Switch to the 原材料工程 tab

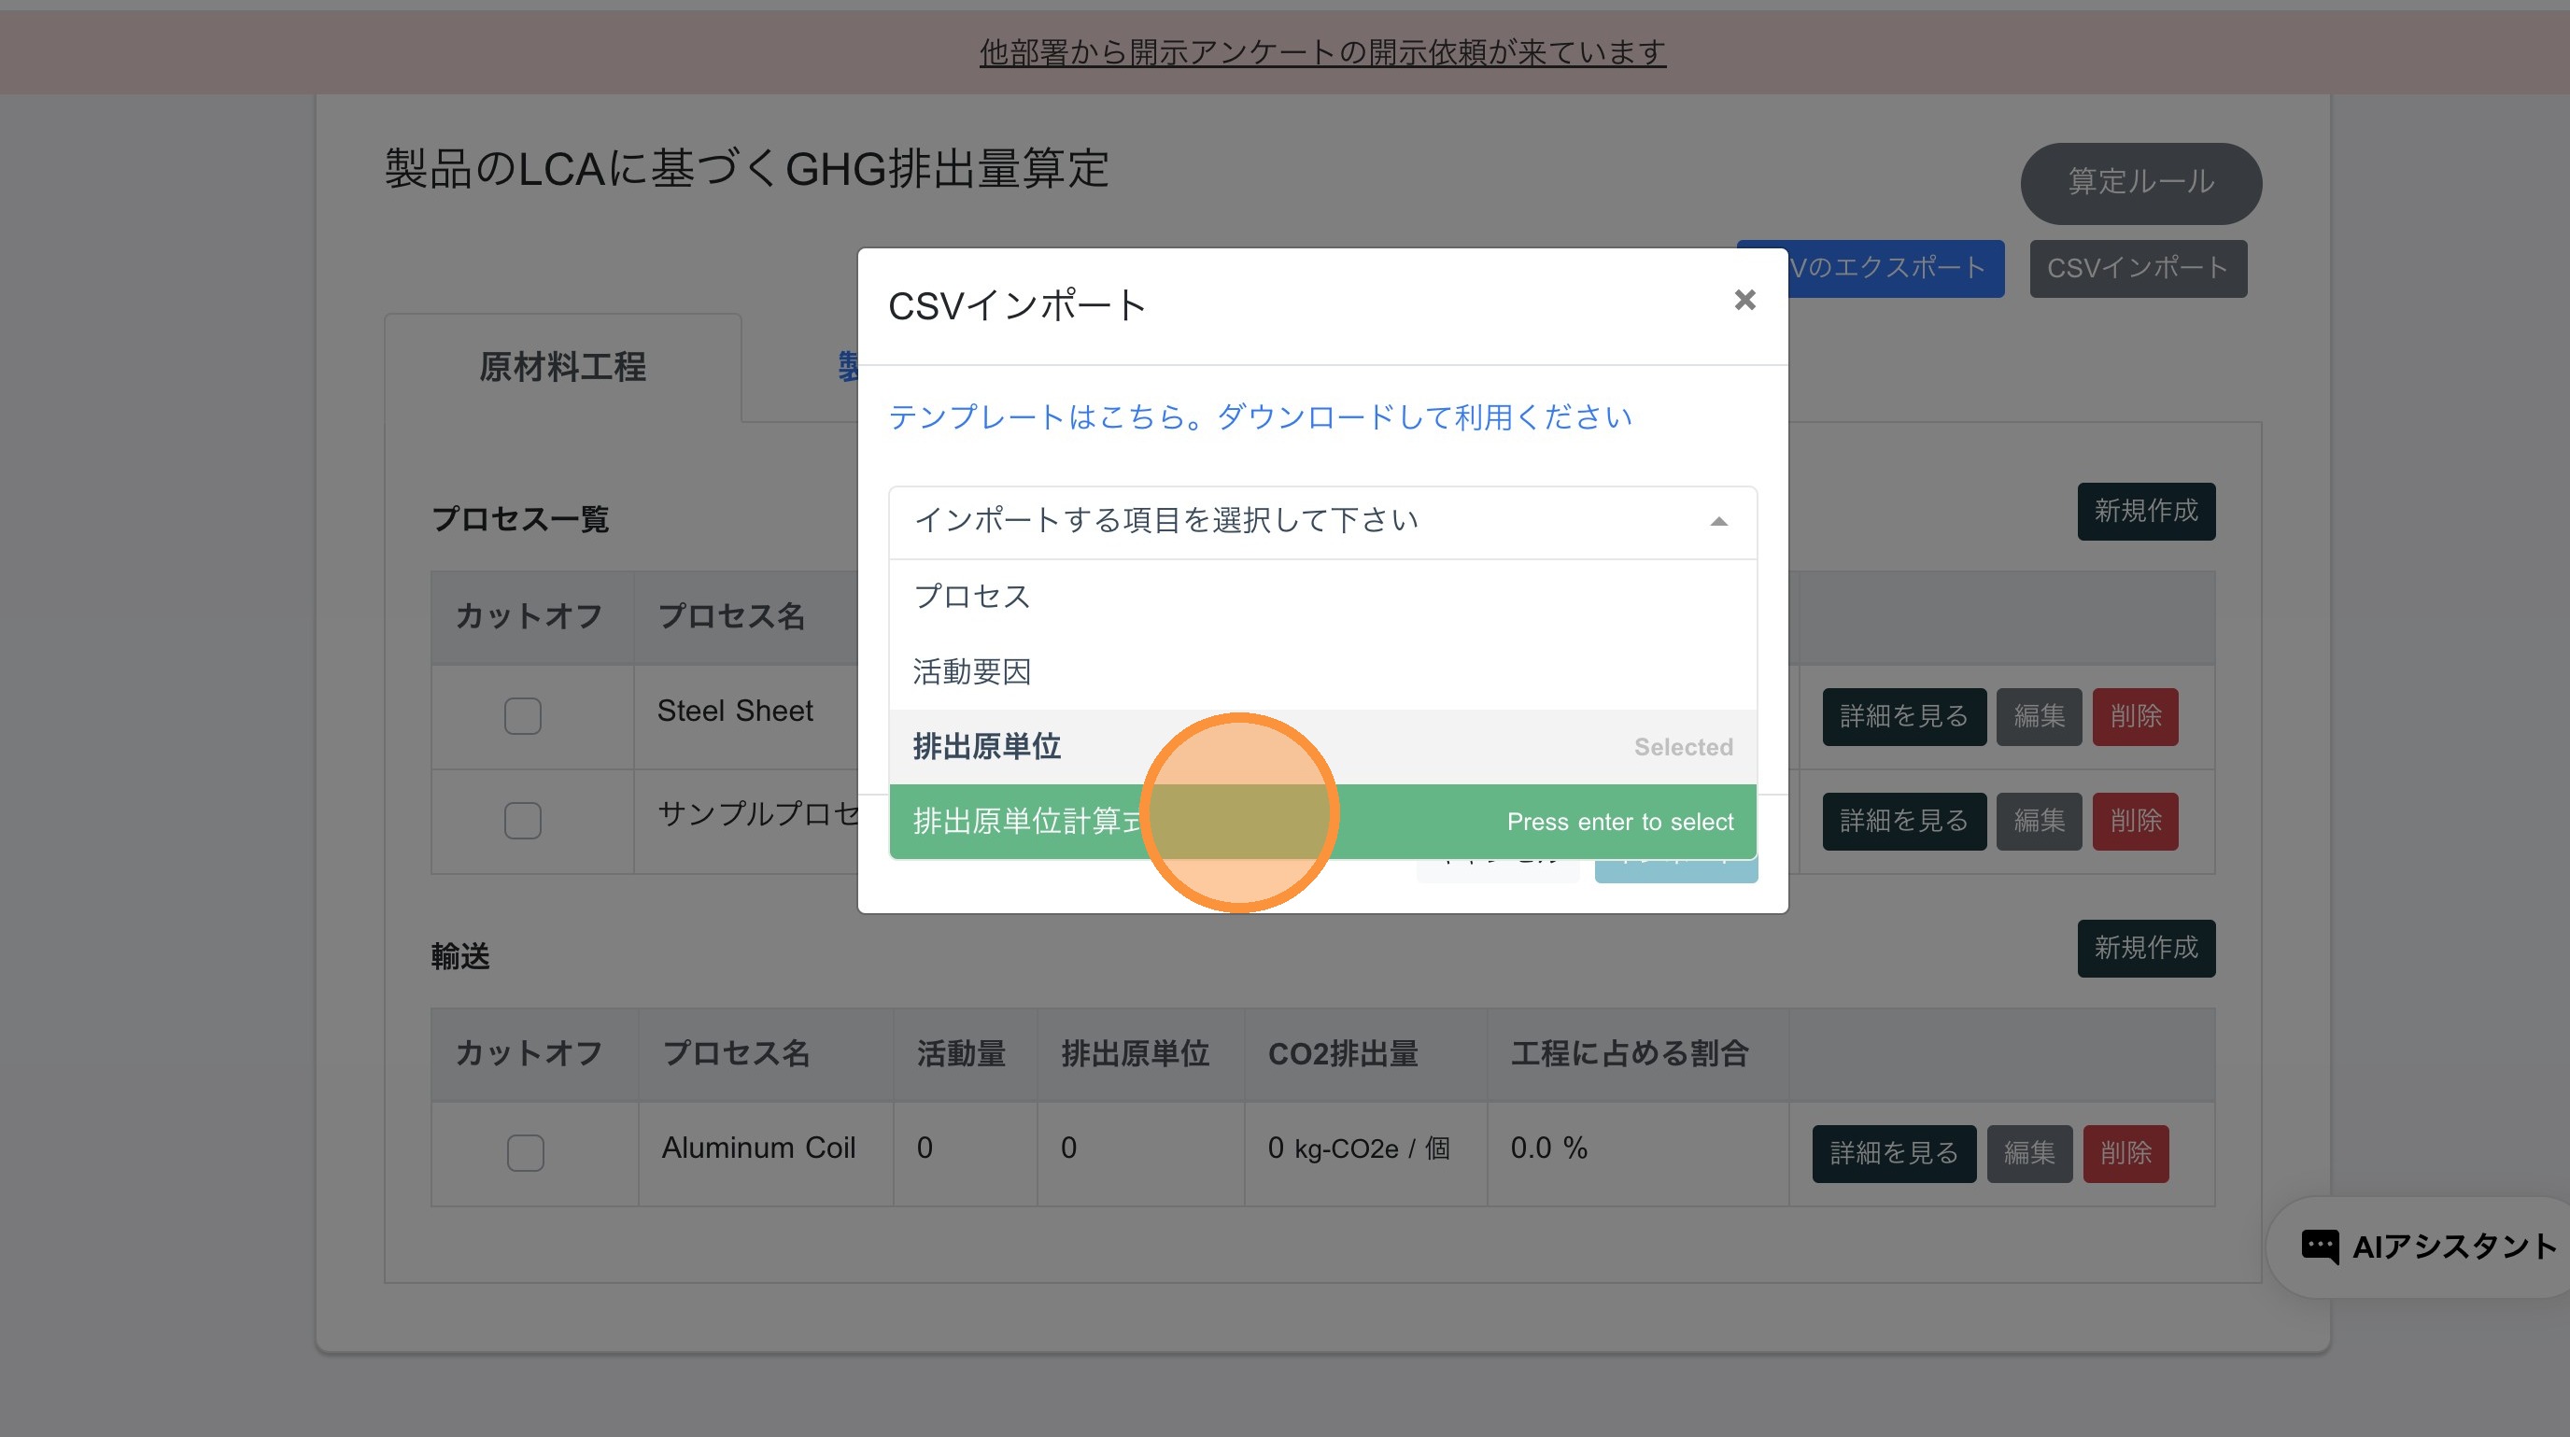(x=561, y=368)
